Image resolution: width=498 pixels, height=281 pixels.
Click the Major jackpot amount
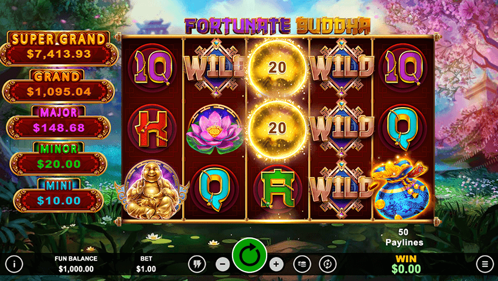pyautogui.click(x=59, y=128)
